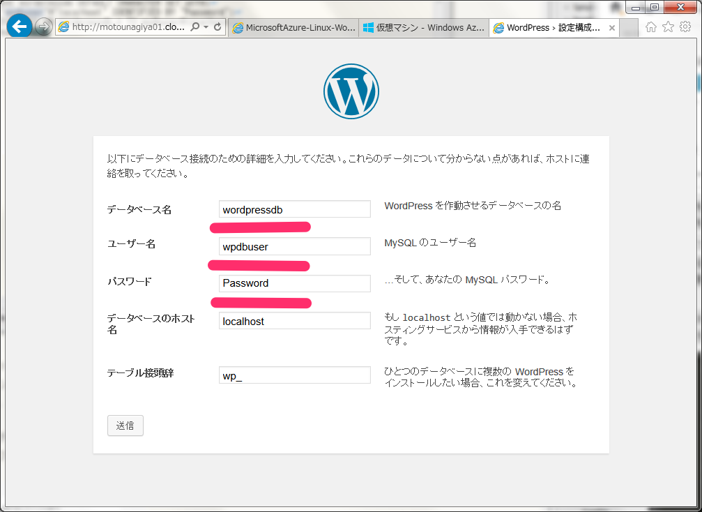This screenshot has height=512, width=702.
Task: Click the WordPress logo
Action: click(351, 91)
